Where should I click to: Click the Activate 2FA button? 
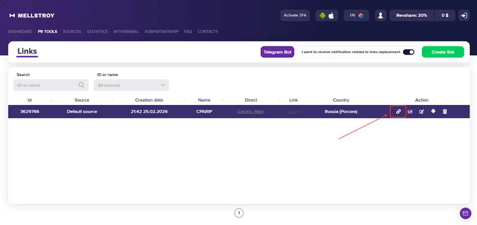295,16
